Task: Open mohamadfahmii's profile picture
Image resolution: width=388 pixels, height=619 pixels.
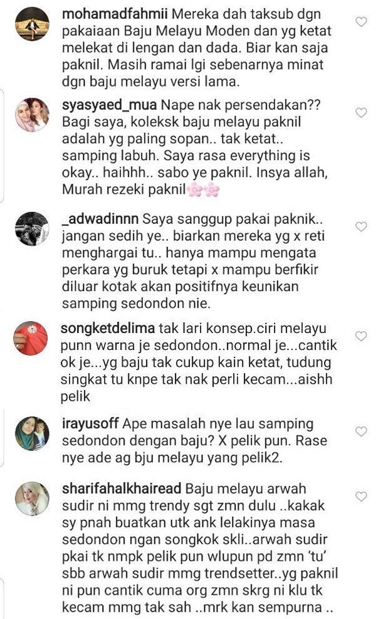Action: coord(32,24)
